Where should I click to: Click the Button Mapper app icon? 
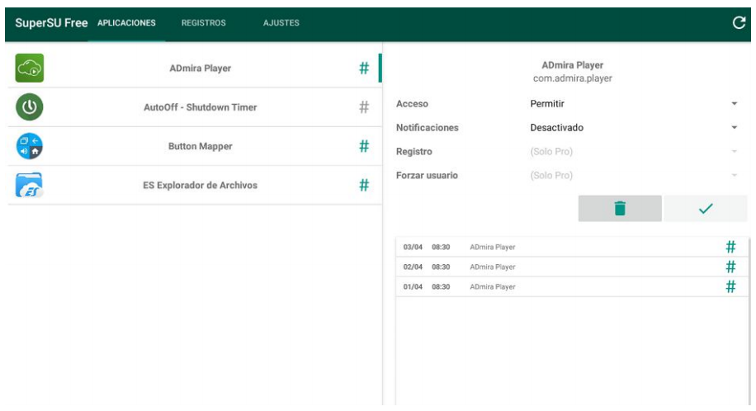28,146
